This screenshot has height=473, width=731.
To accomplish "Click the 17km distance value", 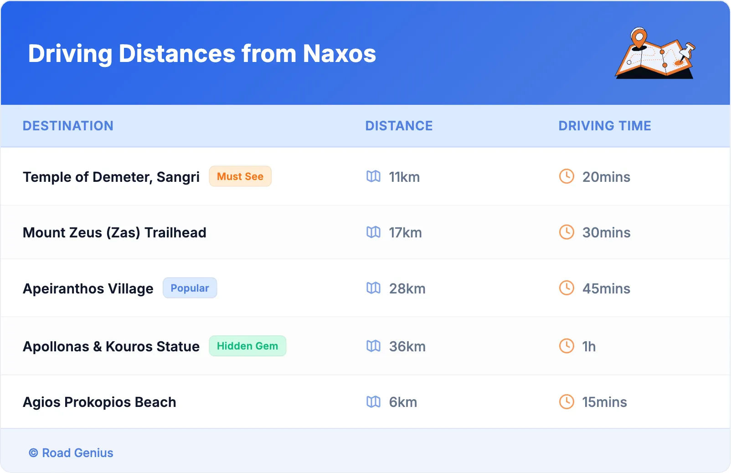I will [405, 232].
